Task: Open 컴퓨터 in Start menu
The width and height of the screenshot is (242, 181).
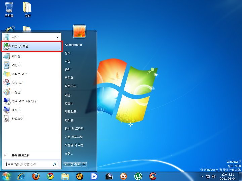Action: pos(69,103)
